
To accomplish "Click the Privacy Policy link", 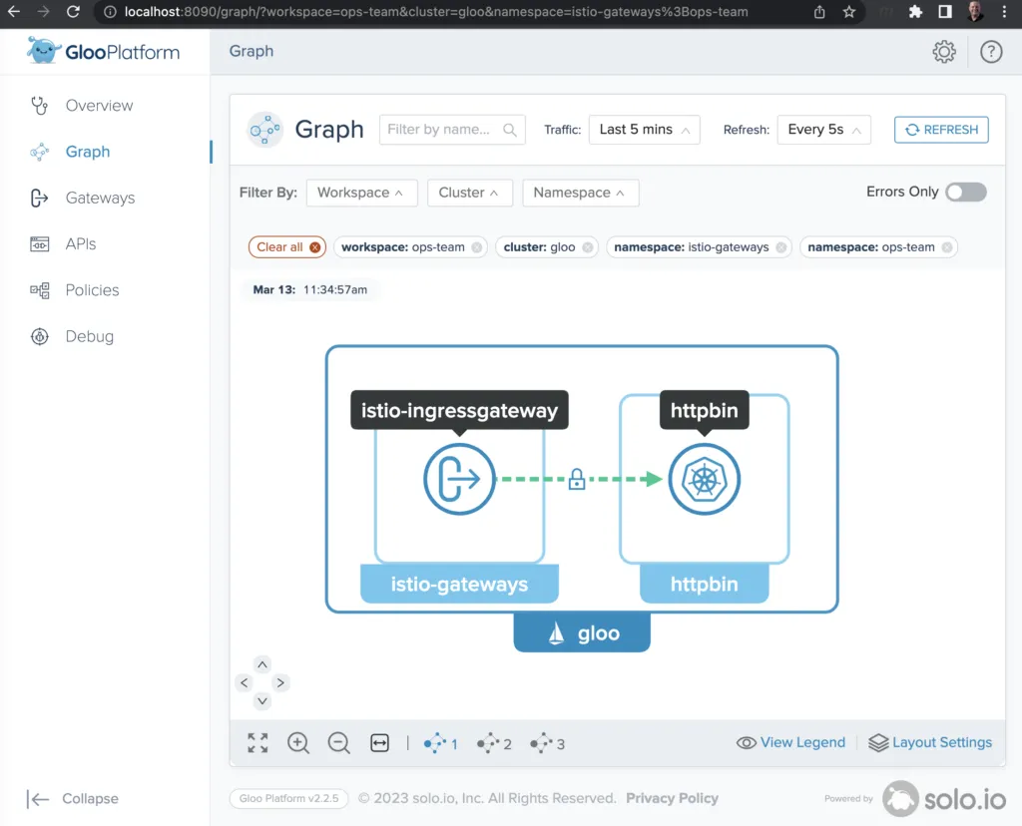I will tap(672, 798).
